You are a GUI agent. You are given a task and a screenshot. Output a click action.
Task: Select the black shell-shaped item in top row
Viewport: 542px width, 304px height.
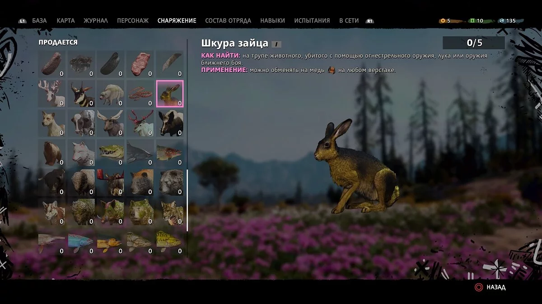111,64
